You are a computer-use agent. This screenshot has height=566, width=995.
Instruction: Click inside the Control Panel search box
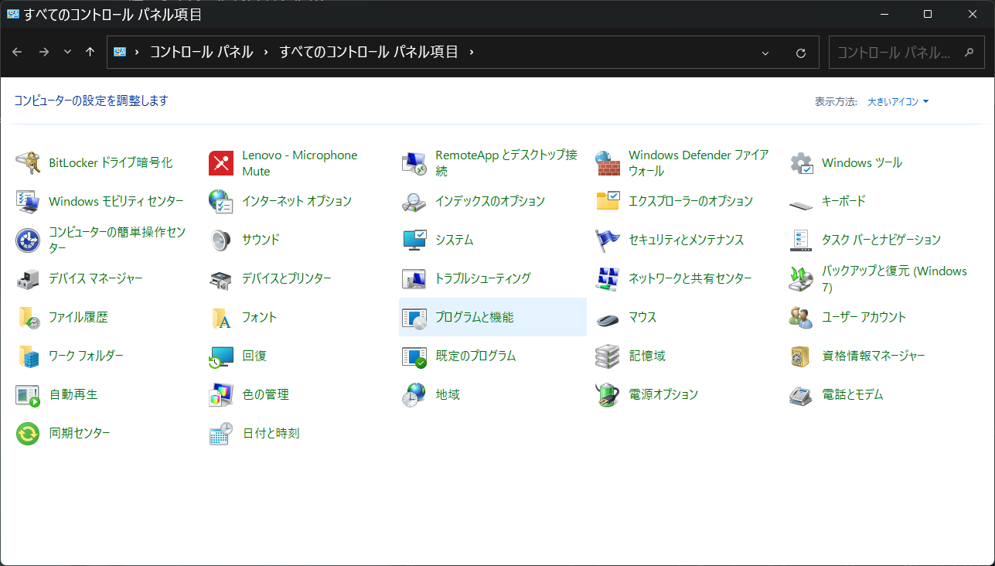(897, 53)
